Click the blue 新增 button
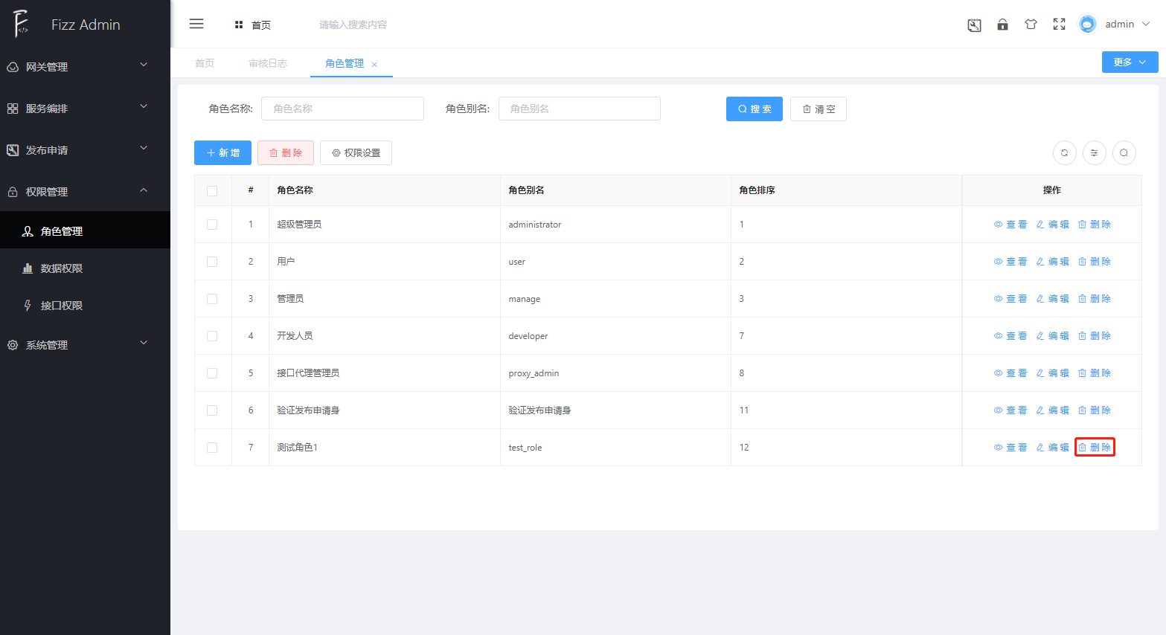Screen dimensions: 1166x635 pos(222,153)
